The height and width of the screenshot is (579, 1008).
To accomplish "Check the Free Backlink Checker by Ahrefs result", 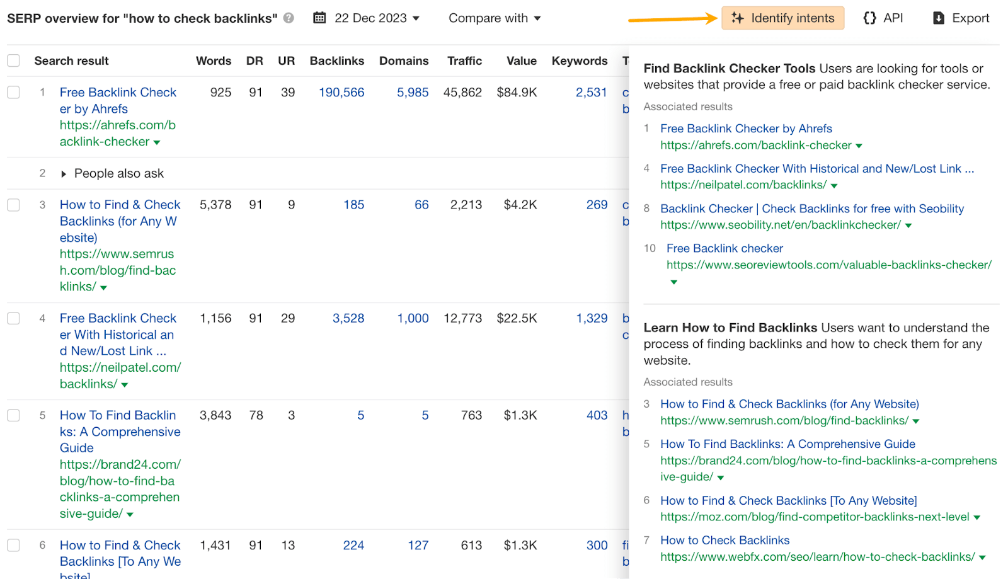I will (13, 92).
